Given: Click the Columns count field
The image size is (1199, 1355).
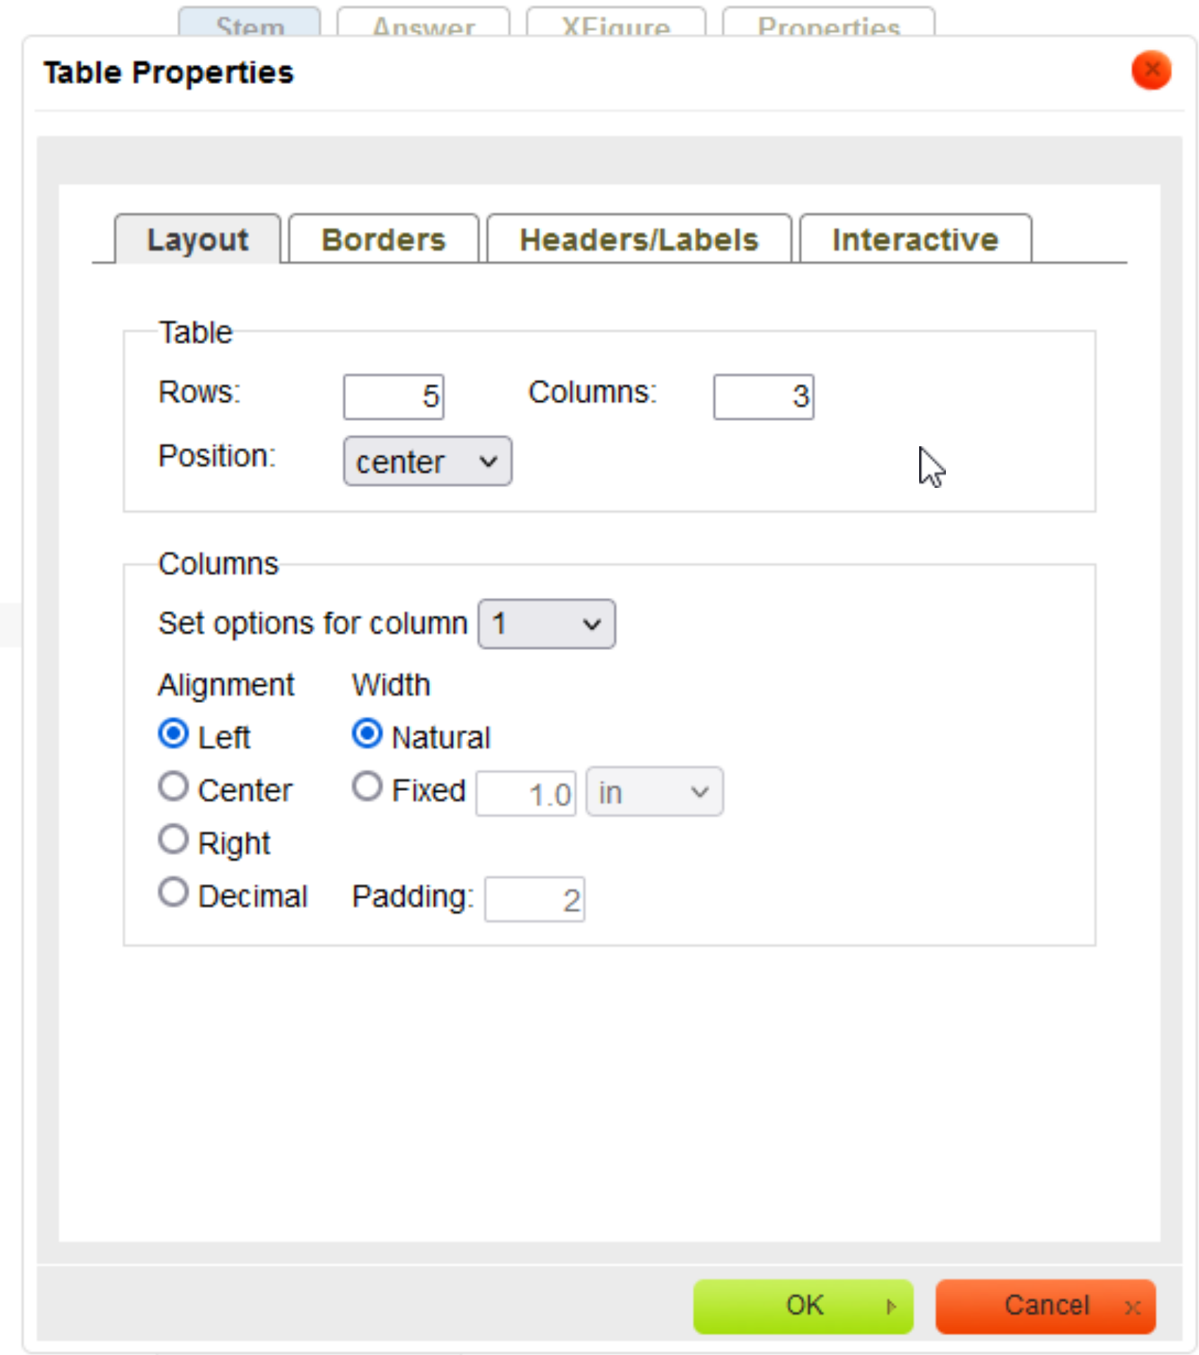Looking at the screenshot, I should click(x=763, y=396).
